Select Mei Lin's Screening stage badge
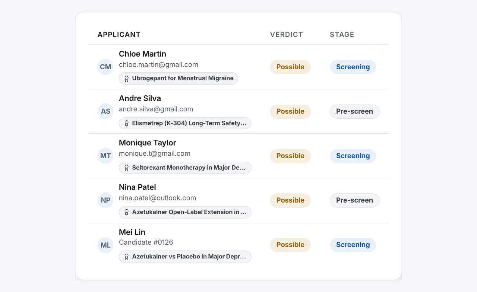 pos(353,245)
